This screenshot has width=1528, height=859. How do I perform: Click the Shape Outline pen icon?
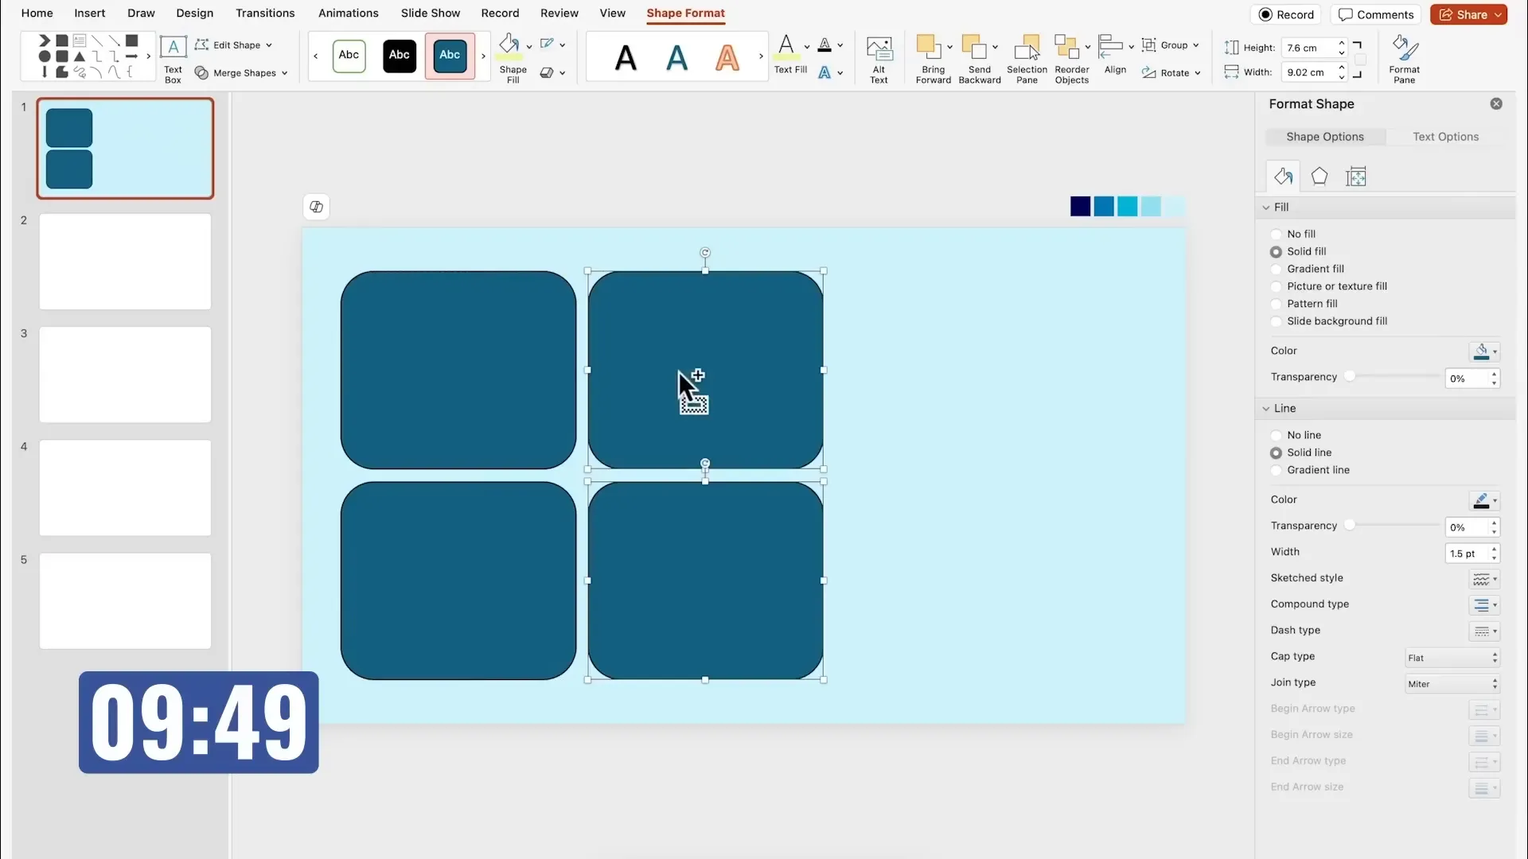[547, 45]
